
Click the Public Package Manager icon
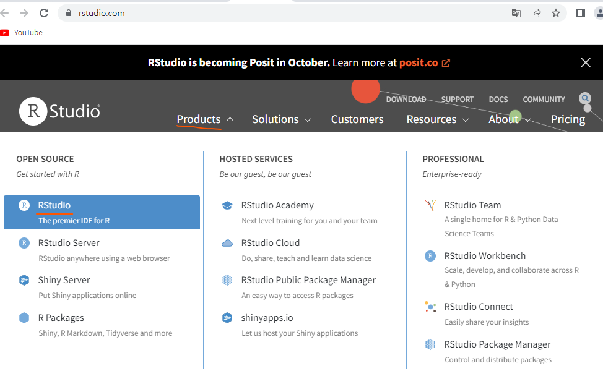(227, 280)
